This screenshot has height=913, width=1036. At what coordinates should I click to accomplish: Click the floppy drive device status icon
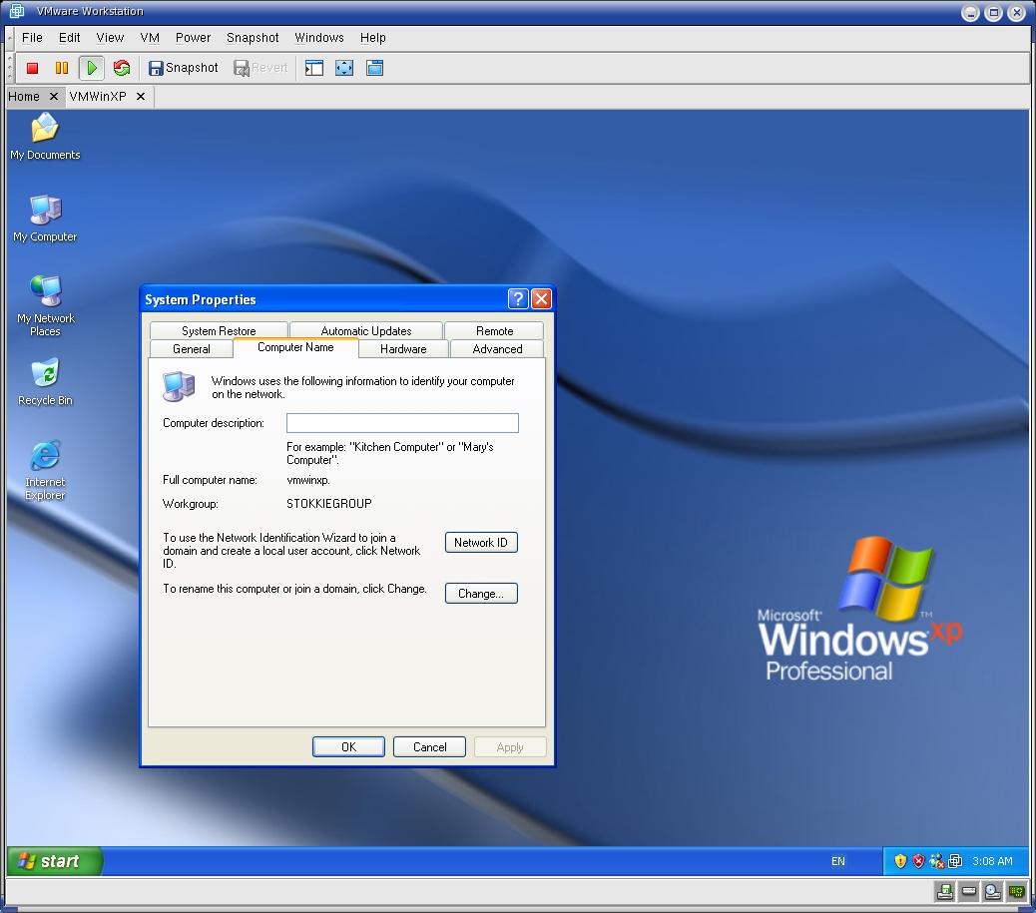tap(945, 892)
